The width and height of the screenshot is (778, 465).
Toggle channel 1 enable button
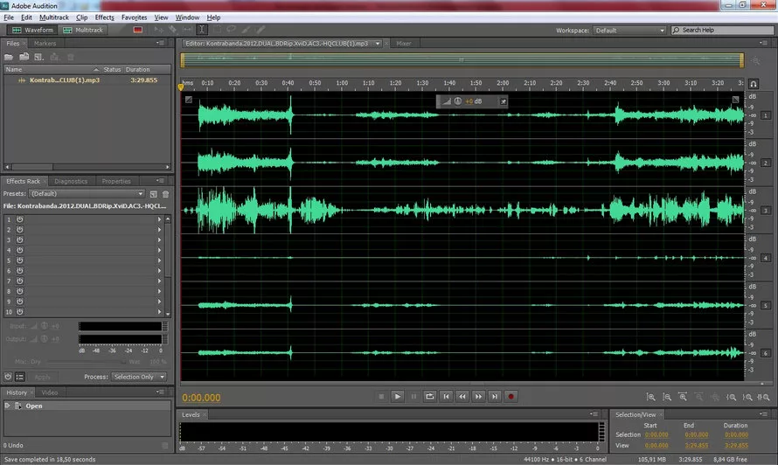point(766,115)
